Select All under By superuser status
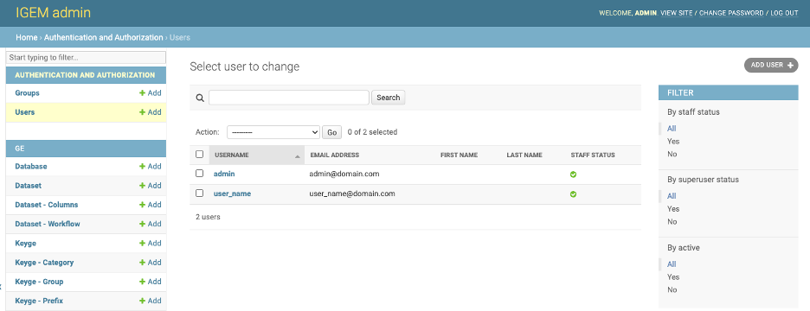The image size is (810, 311). click(672, 196)
